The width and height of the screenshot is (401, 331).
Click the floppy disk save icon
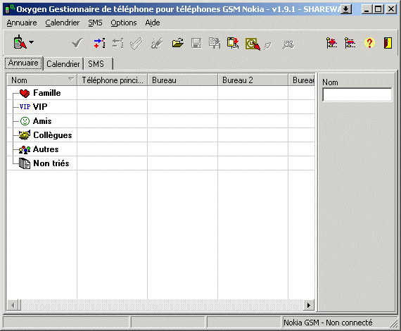click(196, 43)
